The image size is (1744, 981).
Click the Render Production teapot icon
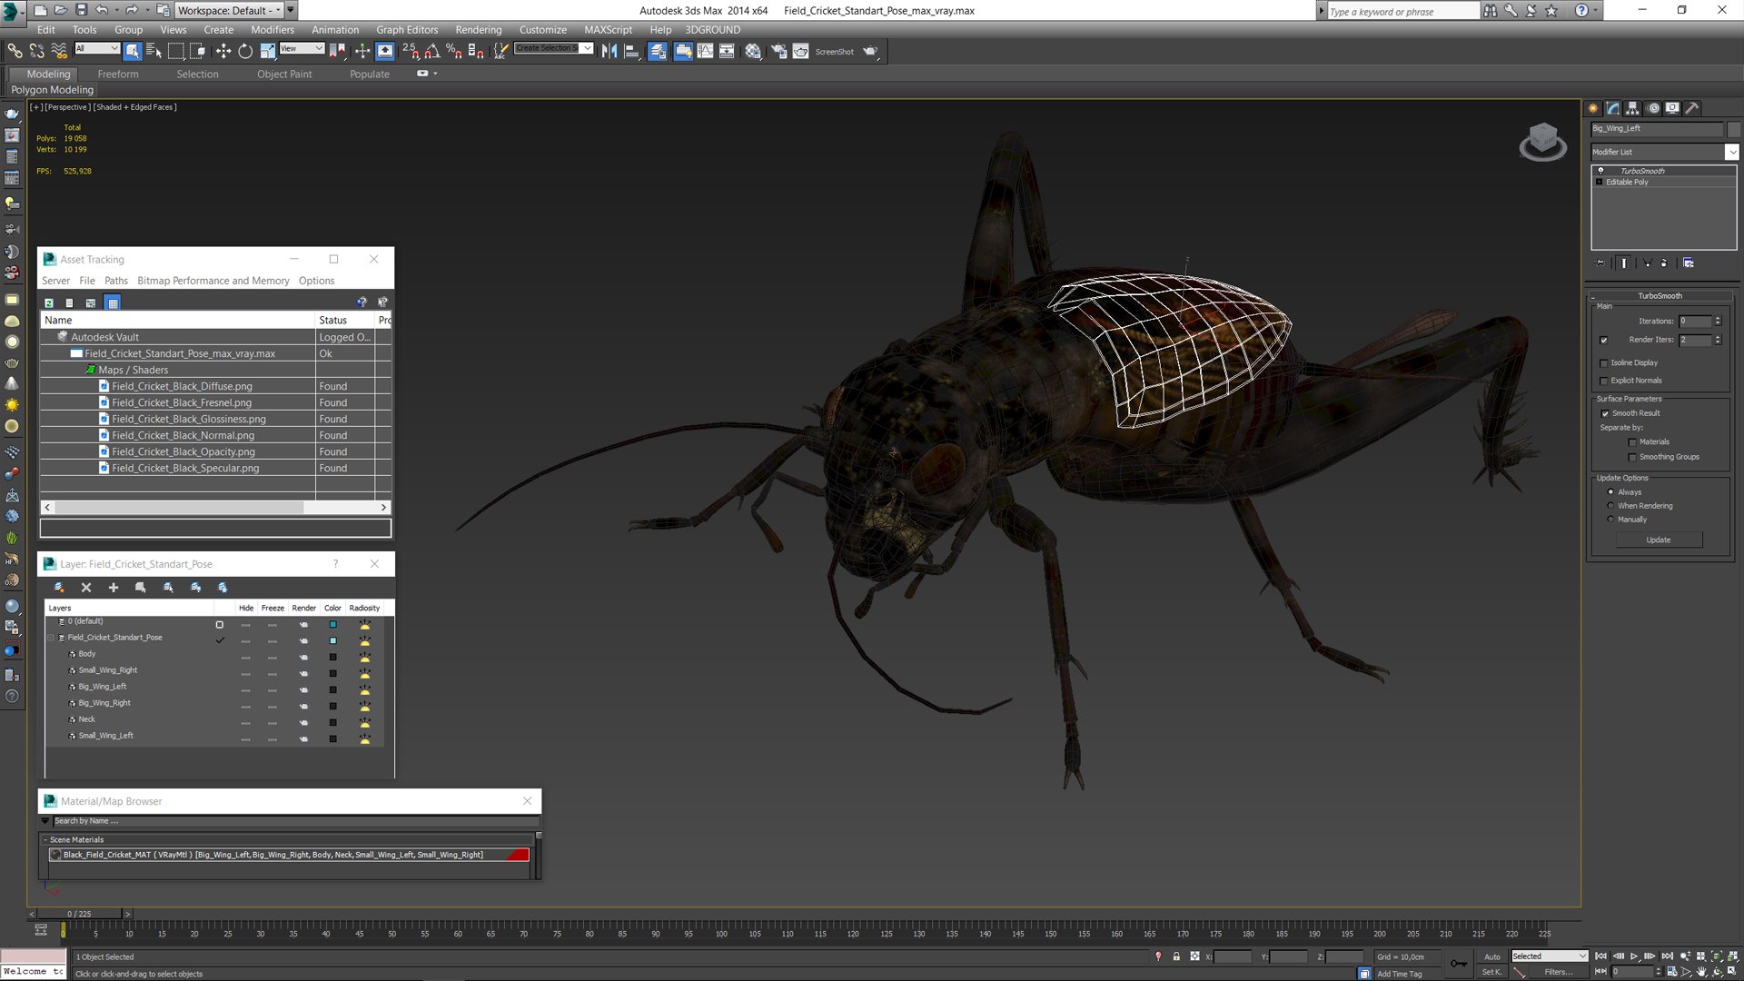(870, 51)
